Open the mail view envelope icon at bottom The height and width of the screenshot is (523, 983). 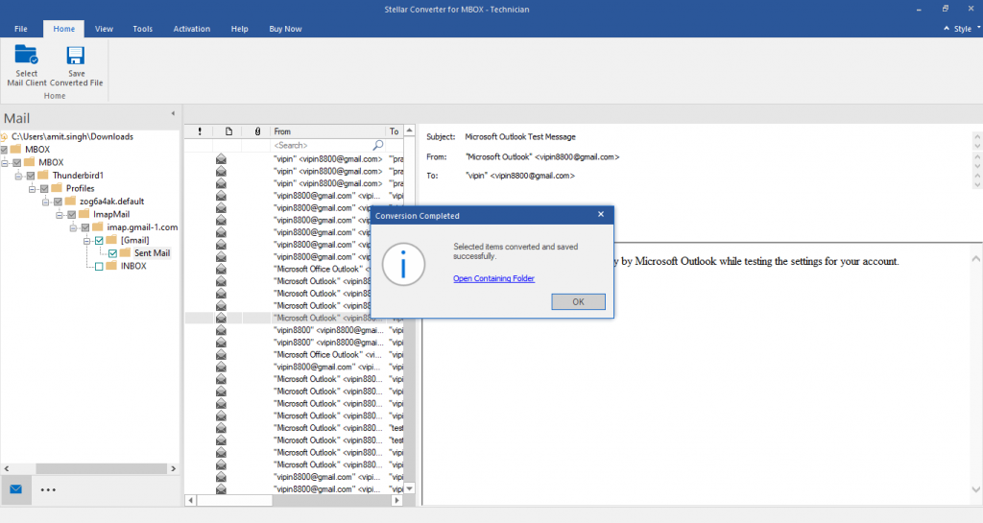[15, 489]
